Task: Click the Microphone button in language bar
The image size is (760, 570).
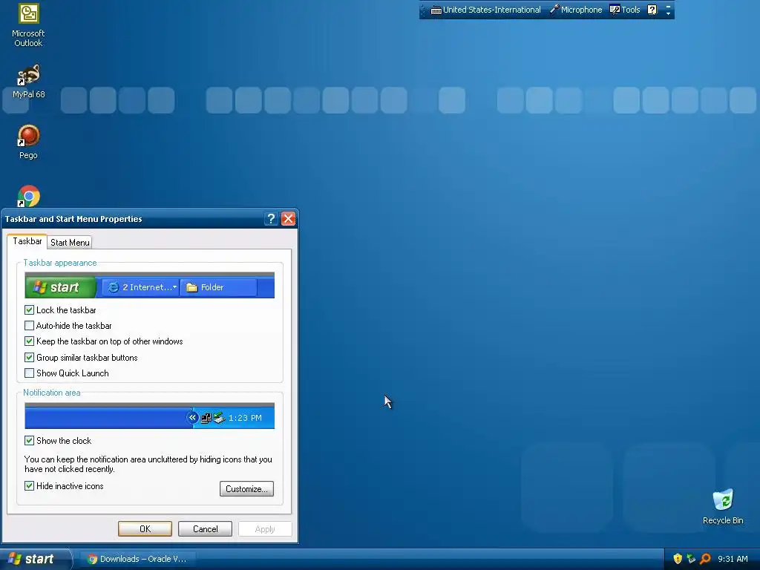Action: 576,10
